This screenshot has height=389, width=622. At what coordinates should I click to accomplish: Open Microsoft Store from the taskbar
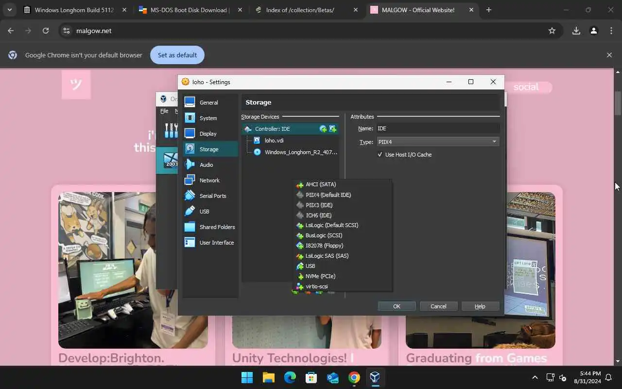(311, 377)
